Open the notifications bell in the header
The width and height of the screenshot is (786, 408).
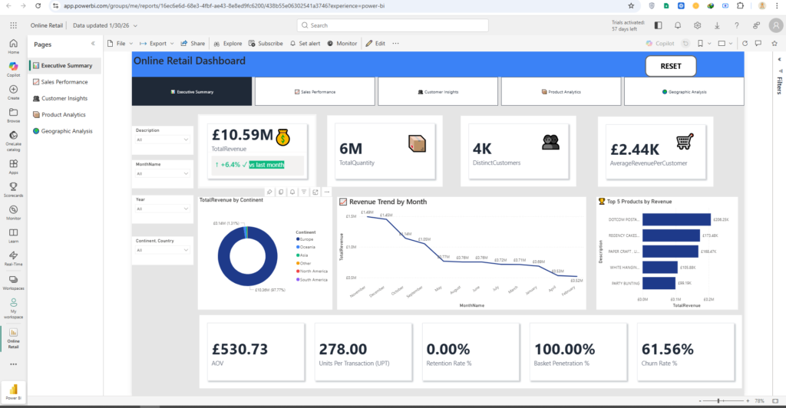point(679,25)
